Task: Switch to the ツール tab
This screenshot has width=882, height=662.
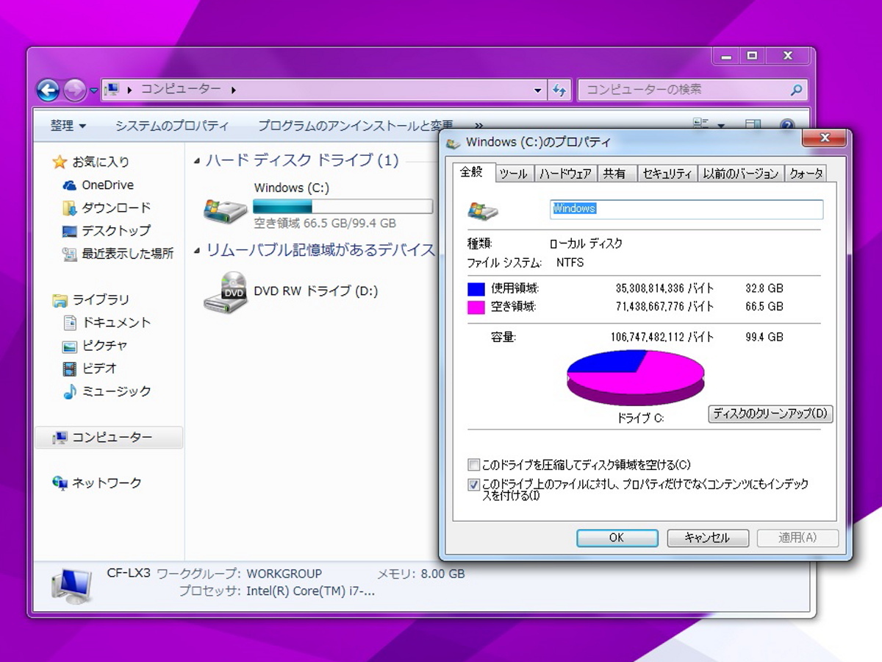Action: (513, 174)
